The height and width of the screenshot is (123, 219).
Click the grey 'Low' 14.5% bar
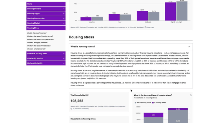coord(126,18)
